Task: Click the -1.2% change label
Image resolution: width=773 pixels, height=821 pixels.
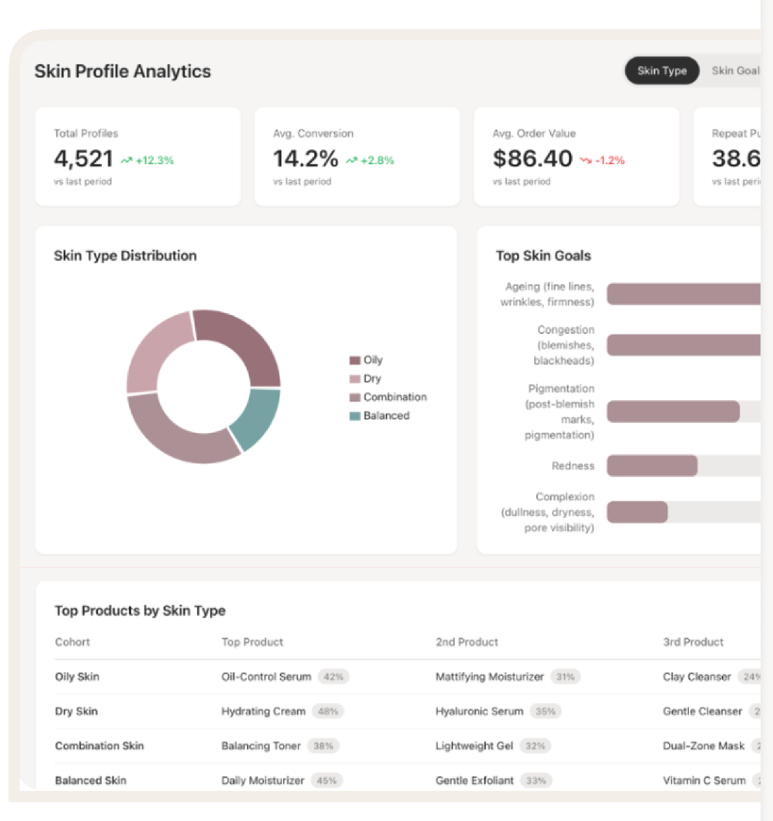Action: [610, 161]
